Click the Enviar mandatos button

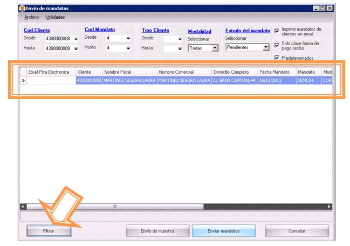[223, 231]
